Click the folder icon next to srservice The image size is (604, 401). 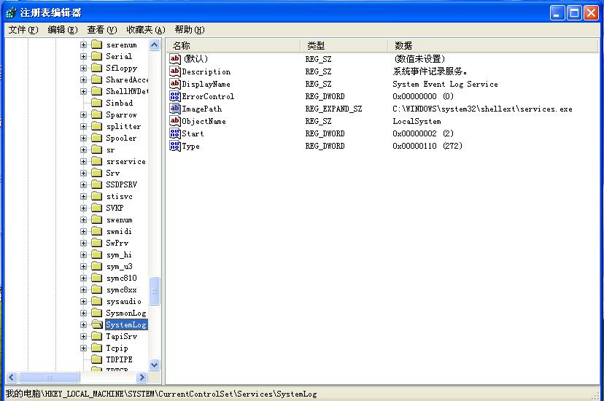pyautogui.click(x=97, y=161)
